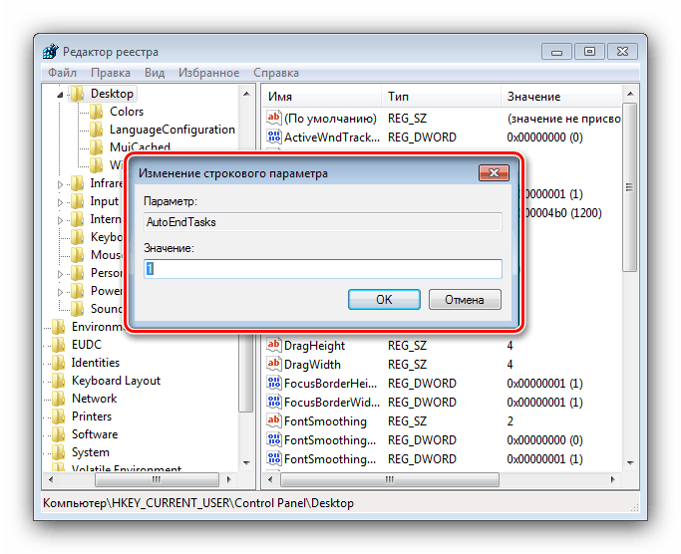The height and width of the screenshot is (554, 681).
Task: Open the Избранное menu
Action: point(209,73)
